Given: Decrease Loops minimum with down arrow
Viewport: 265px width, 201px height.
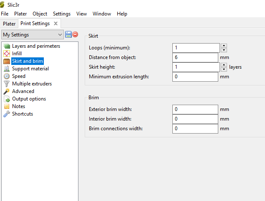Looking at the screenshot, I should pos(224,50).
